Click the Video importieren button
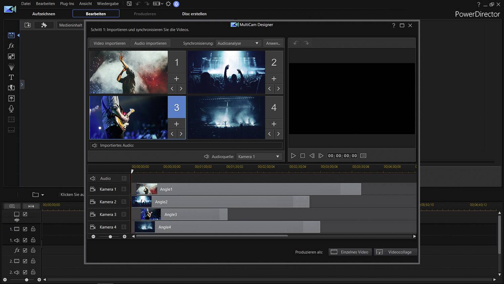 pyautogui.click(x=109, y=43)
